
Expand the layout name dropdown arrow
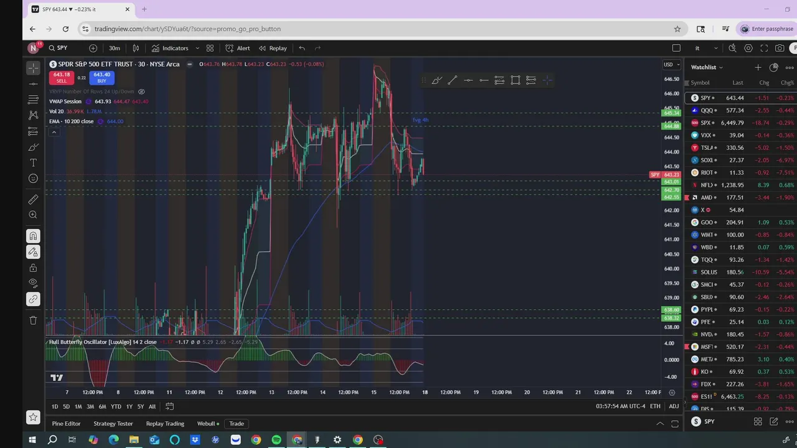tap(716, 48)
